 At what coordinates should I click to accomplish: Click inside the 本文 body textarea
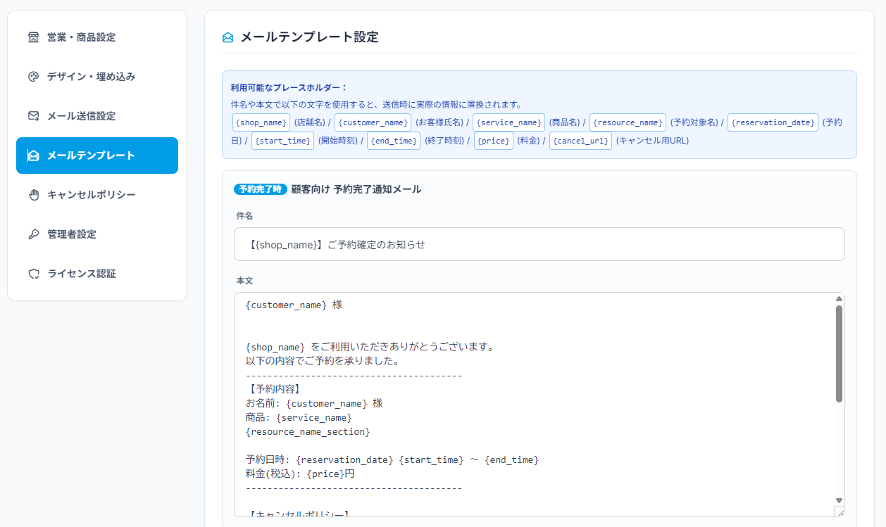point(534,405)
